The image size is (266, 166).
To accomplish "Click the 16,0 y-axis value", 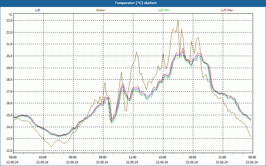I will click(x=10, y=103).
